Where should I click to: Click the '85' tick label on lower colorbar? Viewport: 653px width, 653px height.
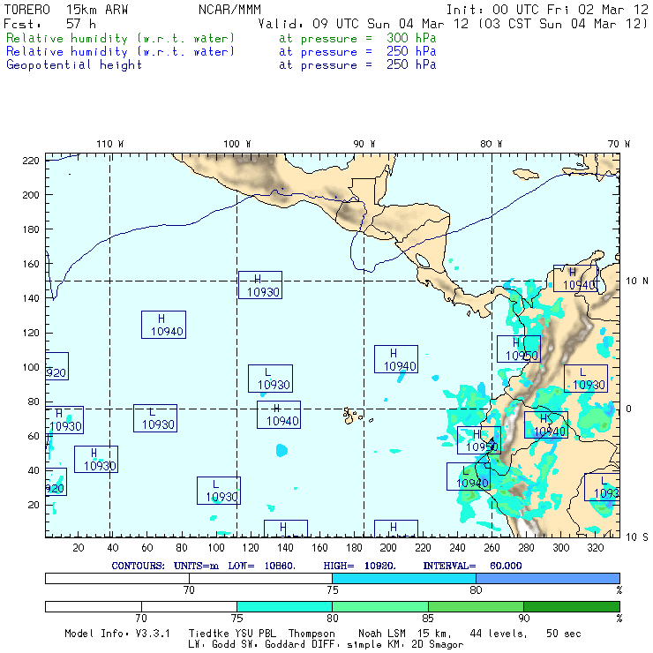pos(428,618)
